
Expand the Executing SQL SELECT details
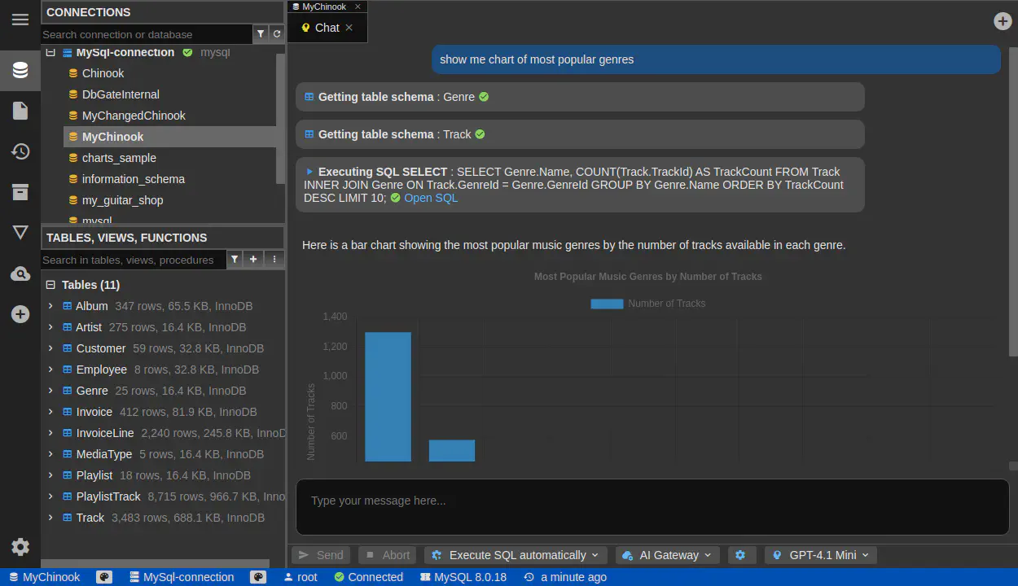coord(309,172)
